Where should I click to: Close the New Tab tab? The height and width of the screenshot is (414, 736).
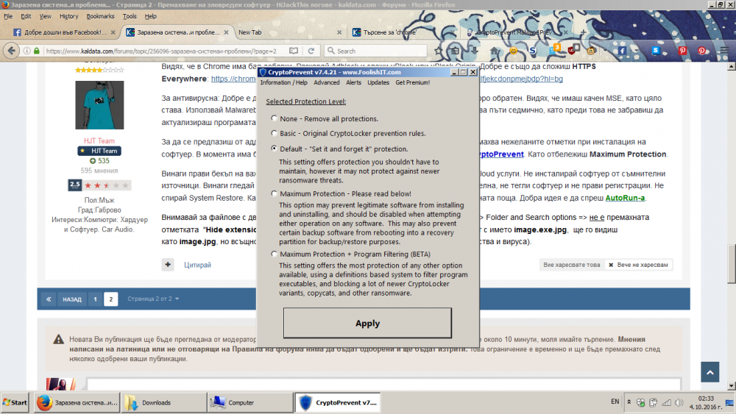pos(339,32)
